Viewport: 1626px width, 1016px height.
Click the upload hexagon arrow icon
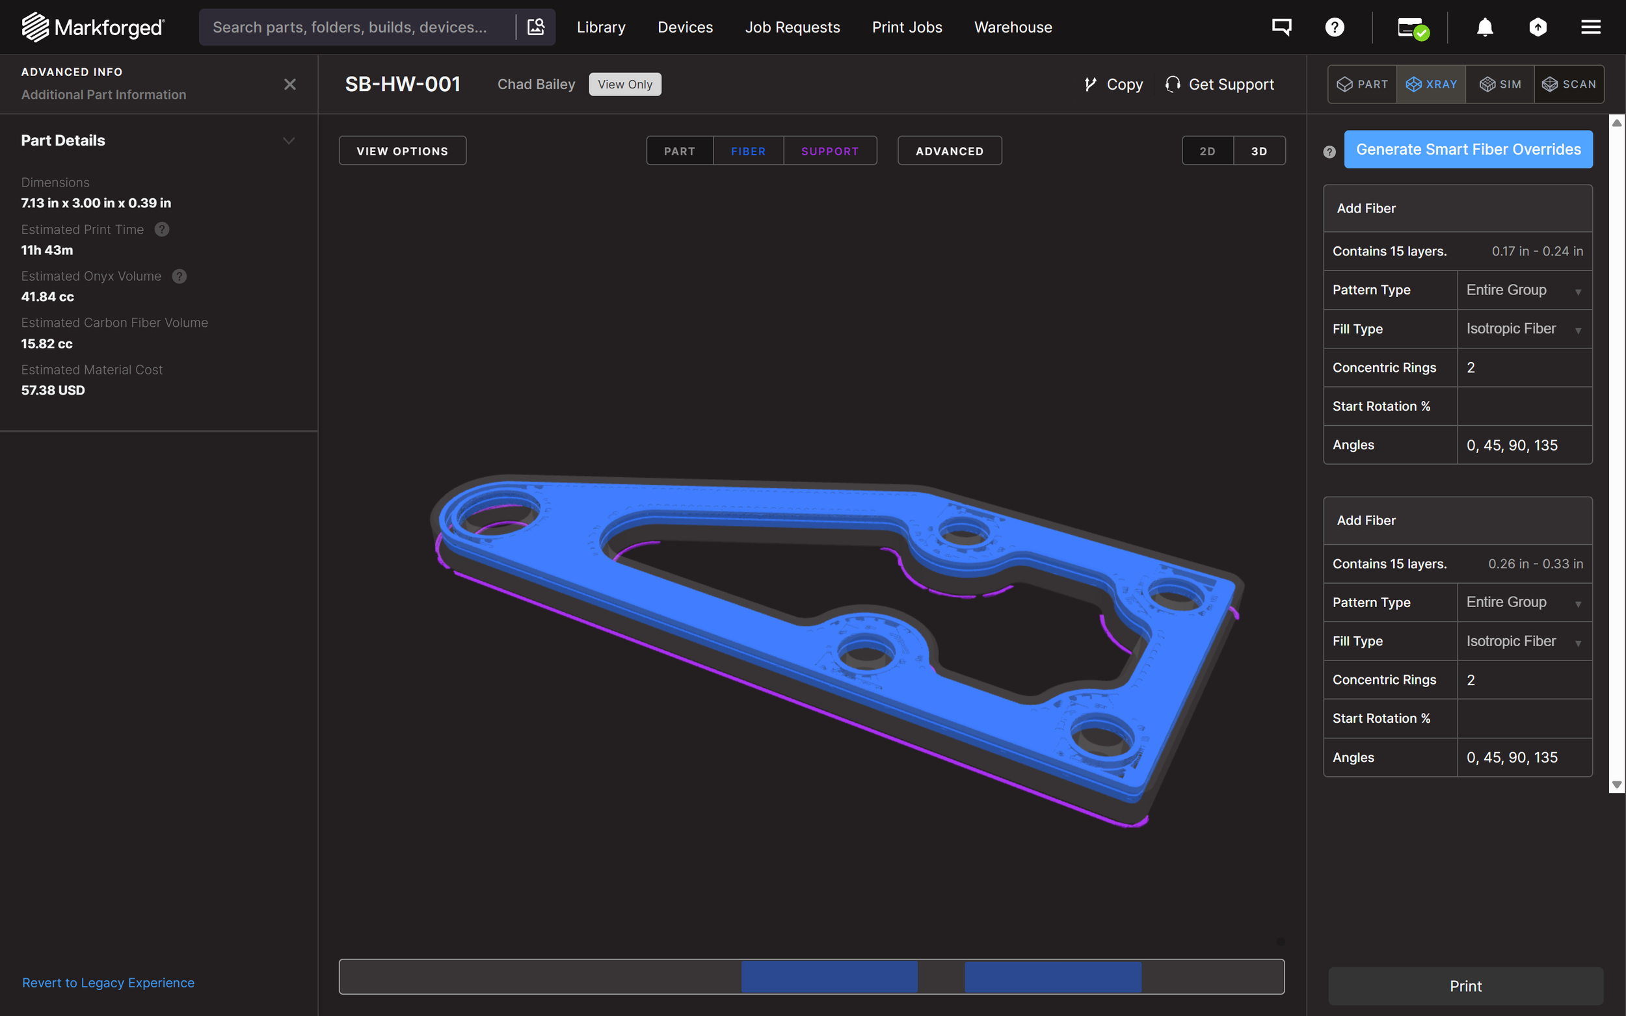[x=1538, y=27]
